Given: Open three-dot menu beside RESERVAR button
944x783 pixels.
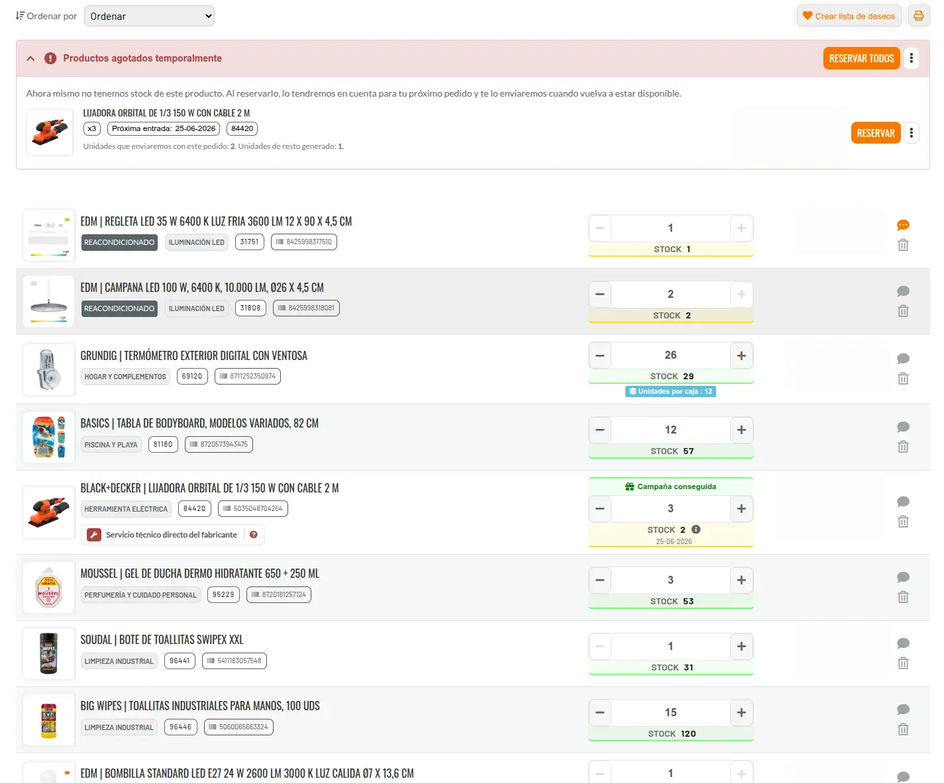Looking at the screenshot, I should click(912, 133).
